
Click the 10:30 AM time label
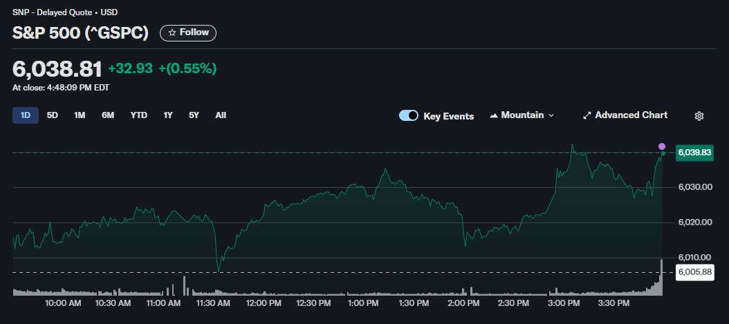[x=113, y=303]
